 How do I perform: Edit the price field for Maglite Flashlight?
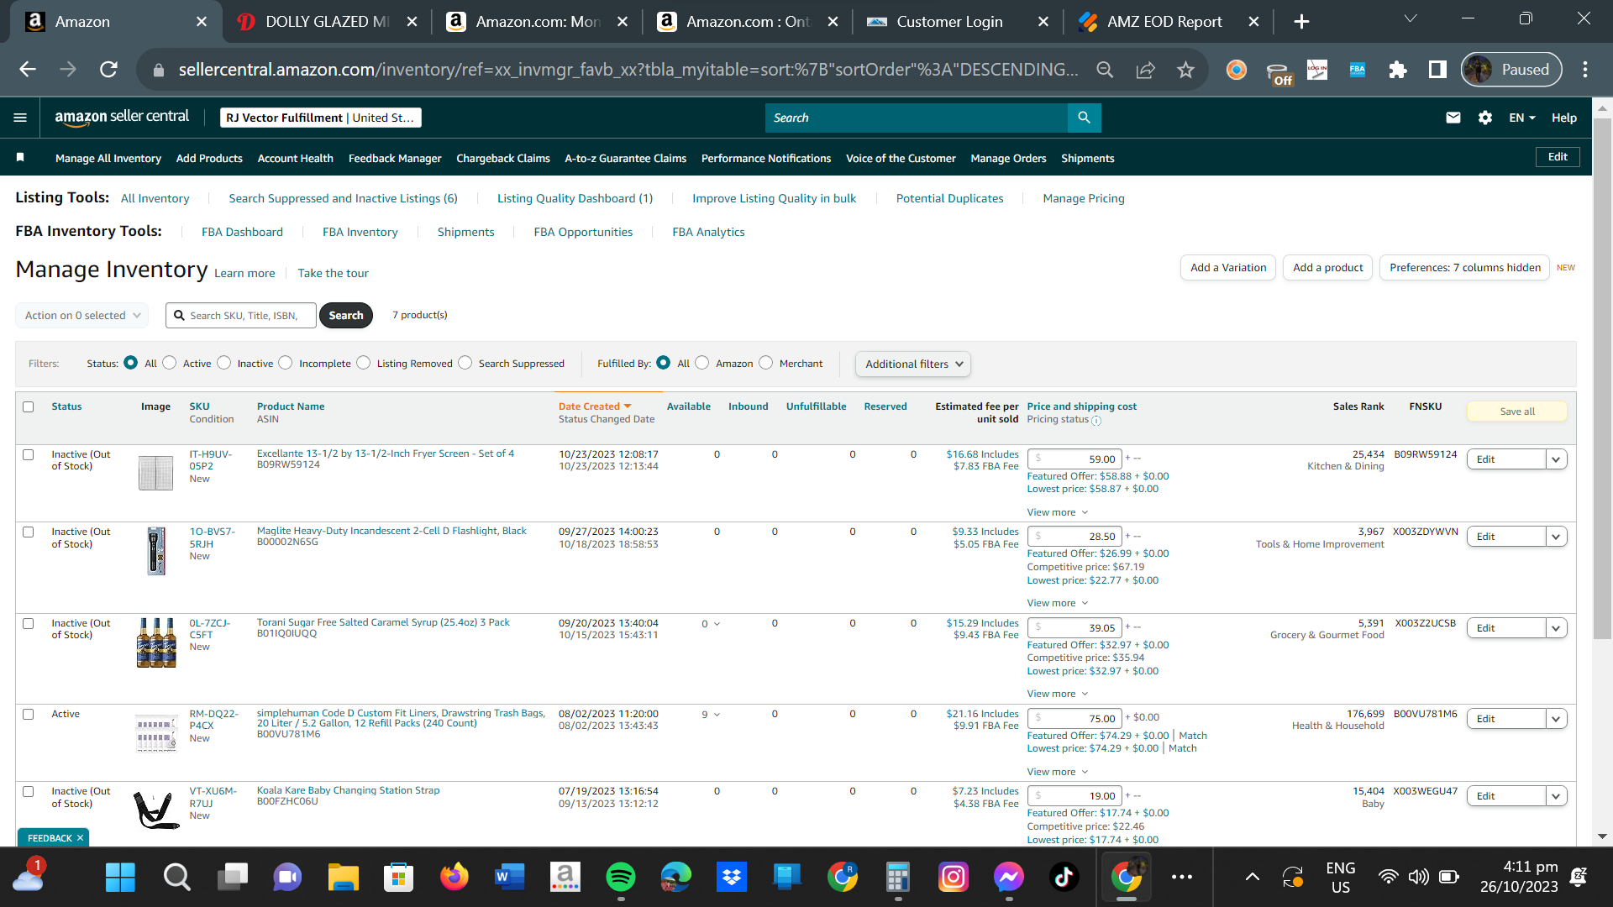(1074, 537)
